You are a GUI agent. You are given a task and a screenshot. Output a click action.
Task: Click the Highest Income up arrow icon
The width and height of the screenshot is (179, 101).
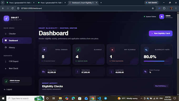coord(77,72)
